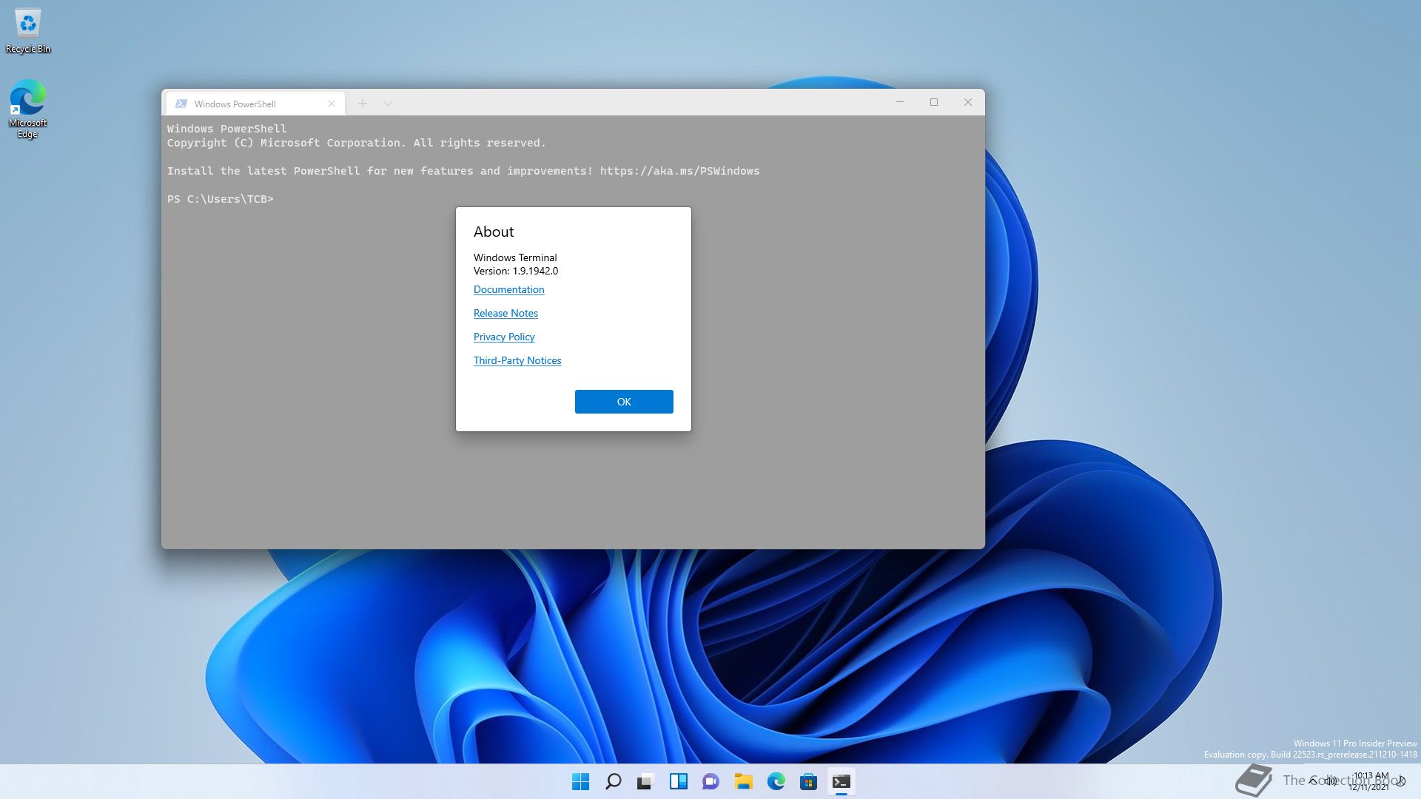Screen dimensions: 1421x799
Task: Open the taskbar clock showing 10:13 AM
Action: [1370, 781]
